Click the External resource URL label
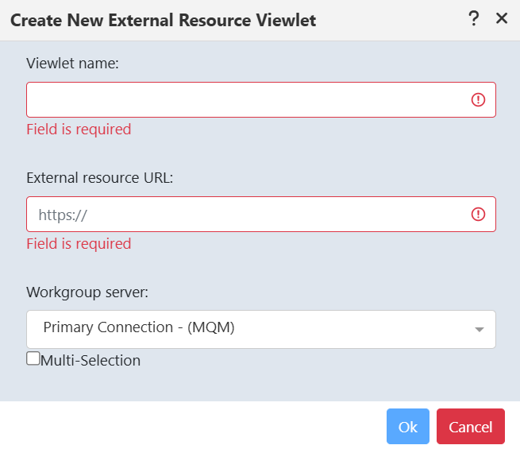Image resolution: width=520 pixels, height=449 pixels. tap(100, 177)
